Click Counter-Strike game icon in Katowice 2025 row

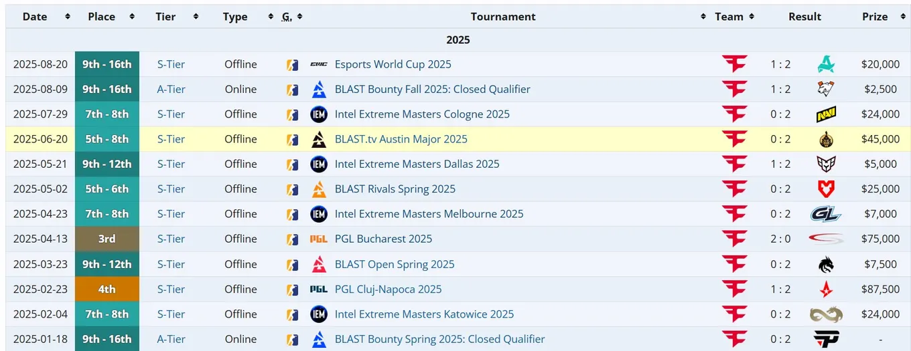pos(292,314)
